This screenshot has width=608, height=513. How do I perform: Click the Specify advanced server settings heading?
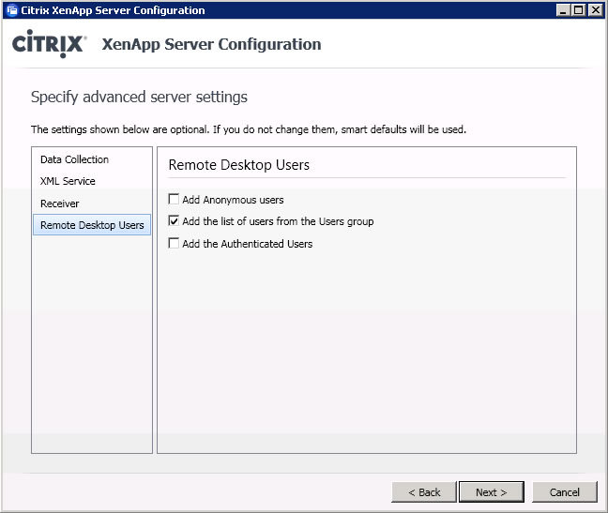[x=139, y=98]
